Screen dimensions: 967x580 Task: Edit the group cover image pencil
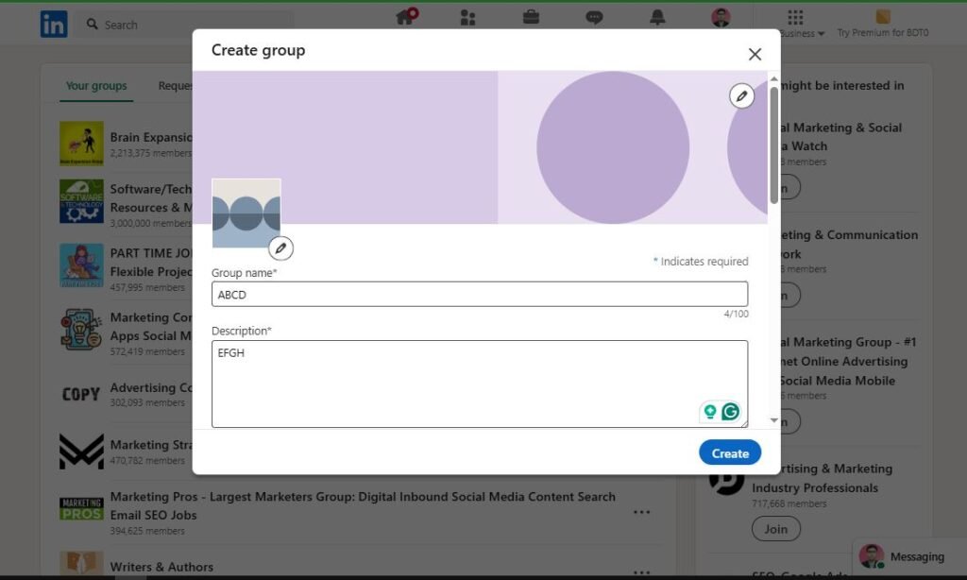[x=741, y=95]
